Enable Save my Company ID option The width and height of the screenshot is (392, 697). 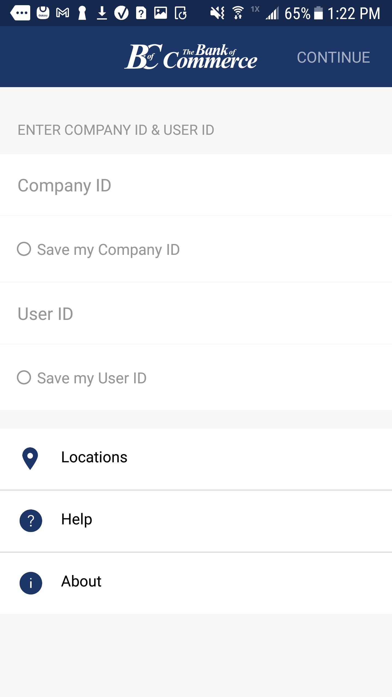pos(24,249)
